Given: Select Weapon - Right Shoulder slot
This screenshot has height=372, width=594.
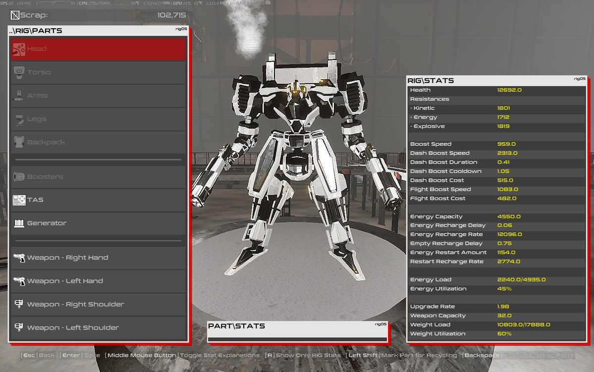Looking at the screenshot, I should coord(99,304).
